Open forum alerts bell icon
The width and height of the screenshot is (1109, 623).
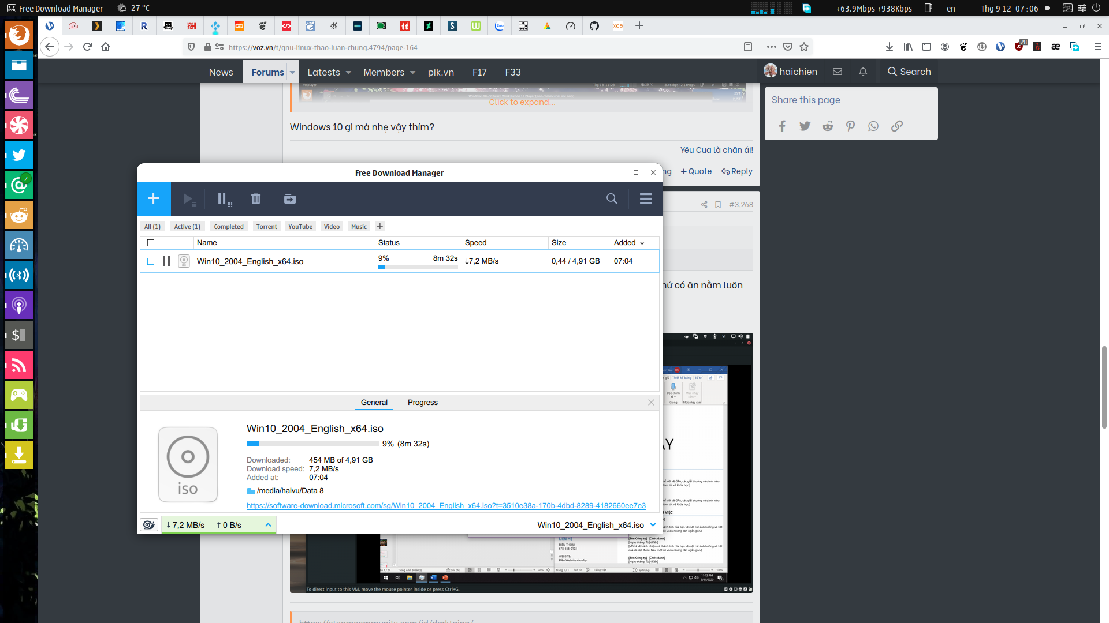point(863,72)
